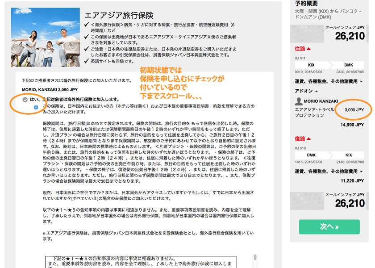Collapse the 復路 section red arrow
The width and height of the screenshot is (375, 268).
coord(308,139)
